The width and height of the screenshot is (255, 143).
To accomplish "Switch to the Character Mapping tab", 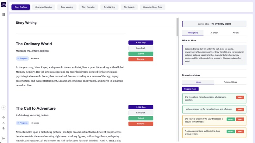I will tap(44, 7).
